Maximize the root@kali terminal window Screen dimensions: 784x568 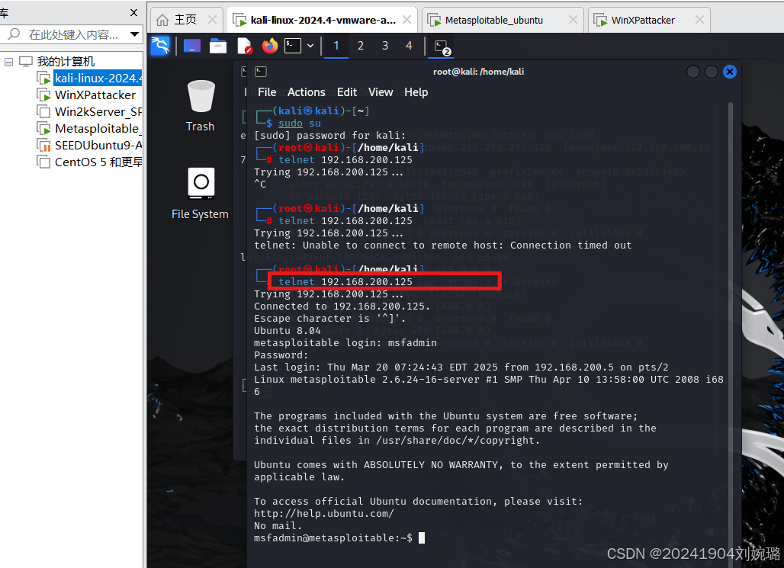711,72
